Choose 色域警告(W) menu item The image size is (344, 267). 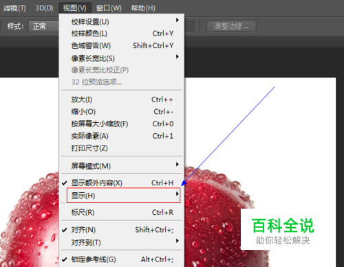pos(122,45)
